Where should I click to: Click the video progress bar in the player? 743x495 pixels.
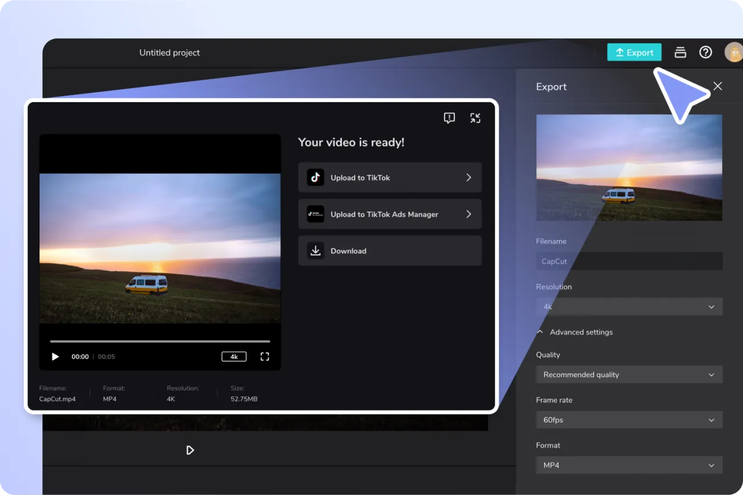coord(160,341)
